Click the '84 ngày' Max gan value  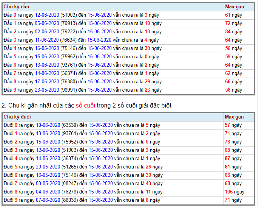pyautogui.click(x=233, y=32)
